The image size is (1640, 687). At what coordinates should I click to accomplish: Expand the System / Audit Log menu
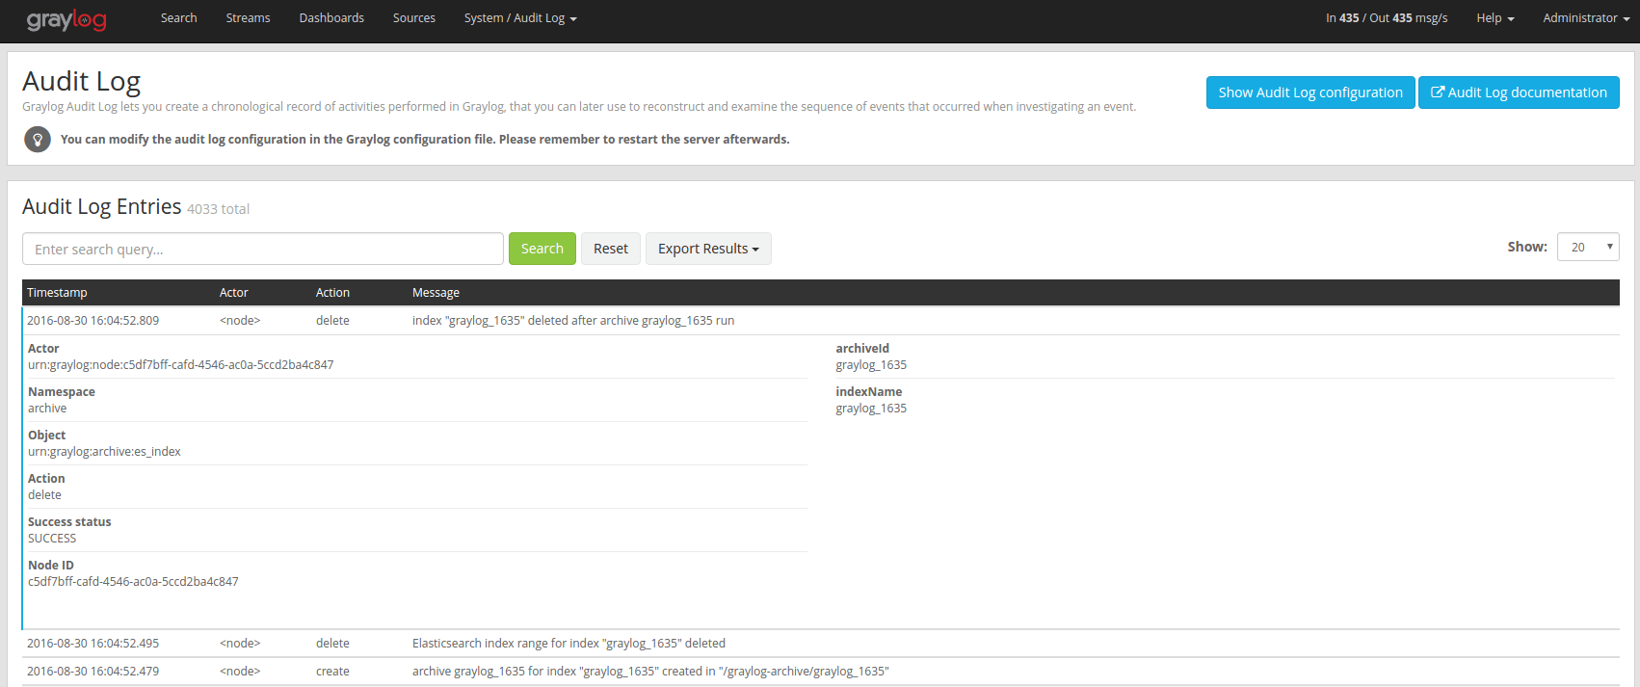coord(520,18)
